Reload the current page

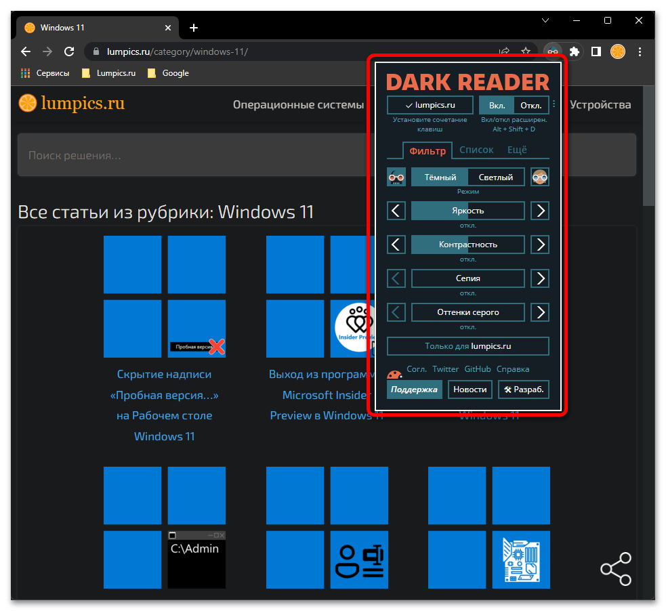click(69, 51)
